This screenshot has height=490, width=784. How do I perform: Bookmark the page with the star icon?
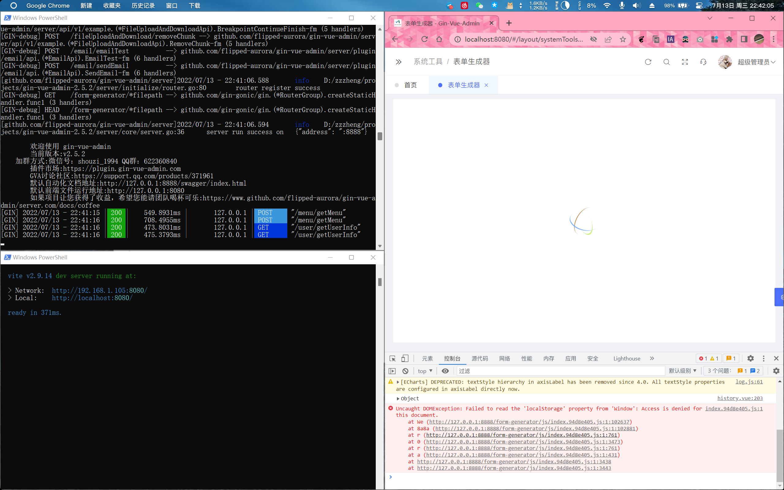point(623,39)
